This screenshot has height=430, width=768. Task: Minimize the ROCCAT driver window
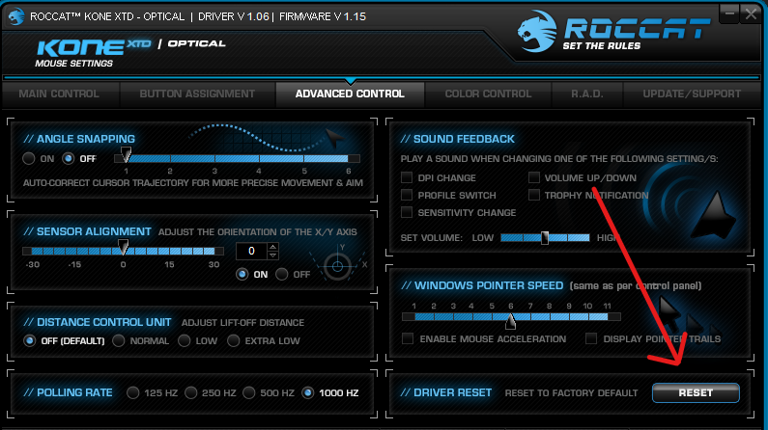[x=728, y=13]
